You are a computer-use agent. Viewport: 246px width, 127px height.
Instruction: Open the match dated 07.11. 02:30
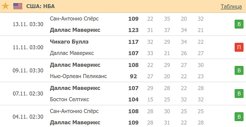[28, 94]
